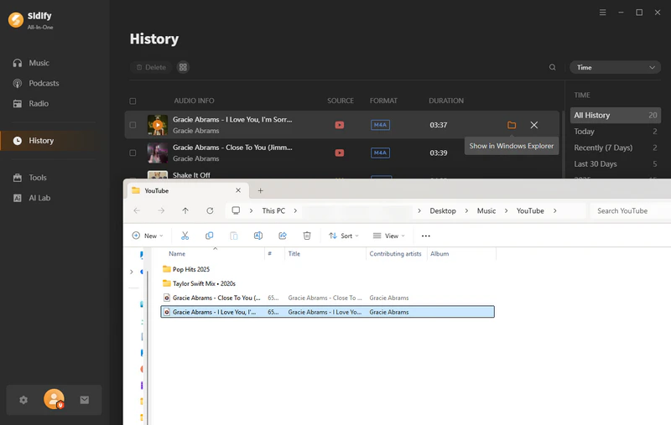This screenshot has height=425, width=671.
Task: Click the Explorer delete trash icon
Action: [307, 236]
